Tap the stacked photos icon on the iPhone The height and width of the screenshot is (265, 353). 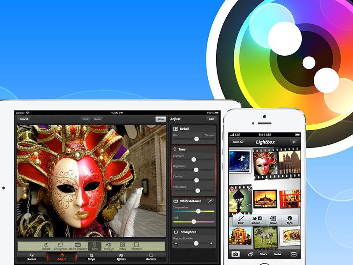(250, 254)
